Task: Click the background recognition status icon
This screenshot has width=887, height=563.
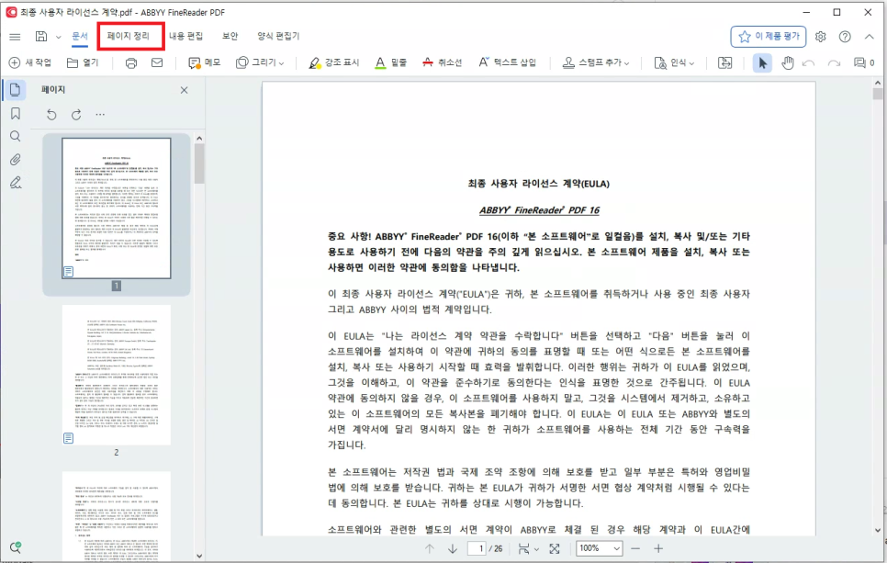Action: coord(16,547)
